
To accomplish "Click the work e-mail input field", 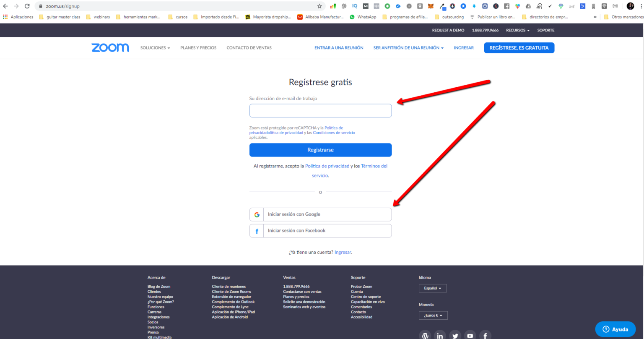I will 320,111.
